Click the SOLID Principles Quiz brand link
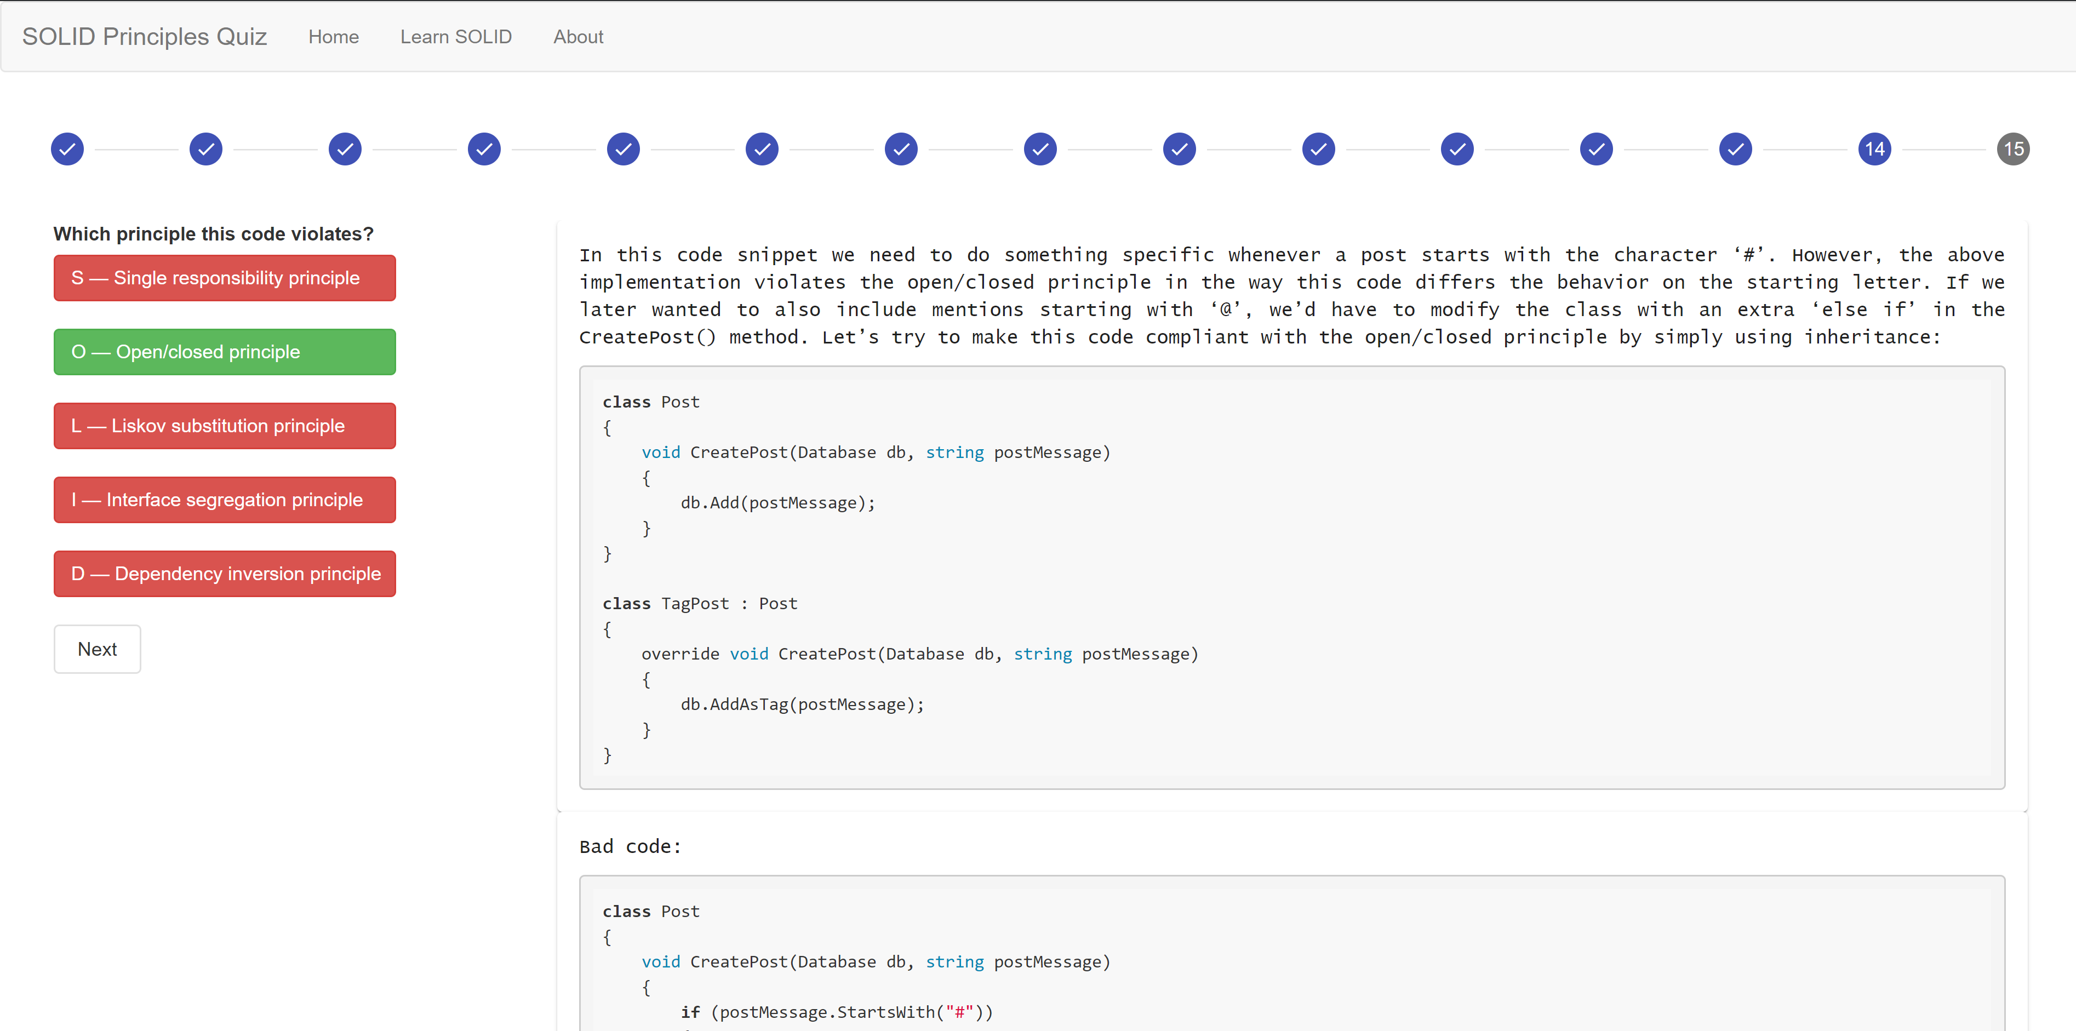2076x1031 pixels. tap(144, 37)
